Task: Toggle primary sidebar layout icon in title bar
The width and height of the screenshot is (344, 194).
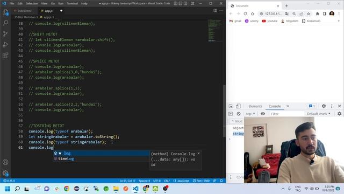Action: coord(176,4)
